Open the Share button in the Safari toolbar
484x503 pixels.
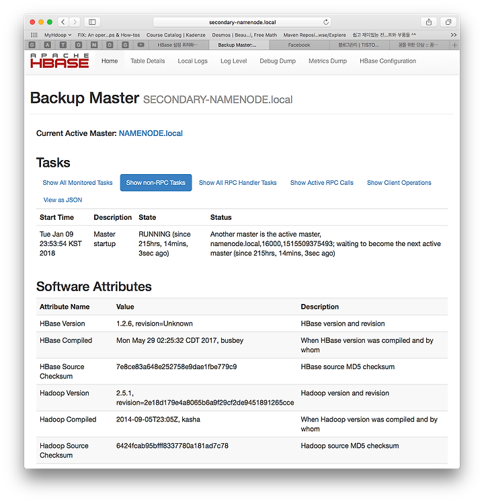(x=429, y=22)
